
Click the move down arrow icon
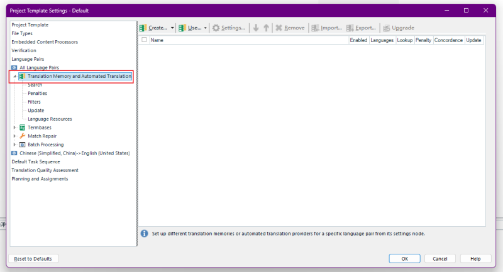256,28
